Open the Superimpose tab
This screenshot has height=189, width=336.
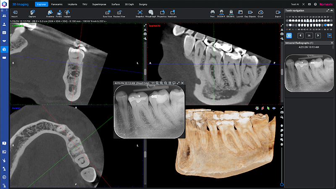pyautogui.click(x=99, y=4)
